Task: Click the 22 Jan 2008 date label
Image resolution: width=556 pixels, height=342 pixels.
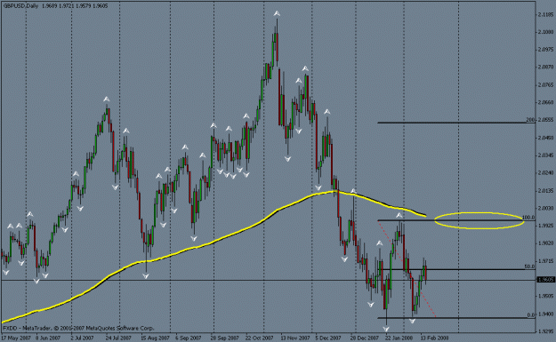Action: (399, 338)
